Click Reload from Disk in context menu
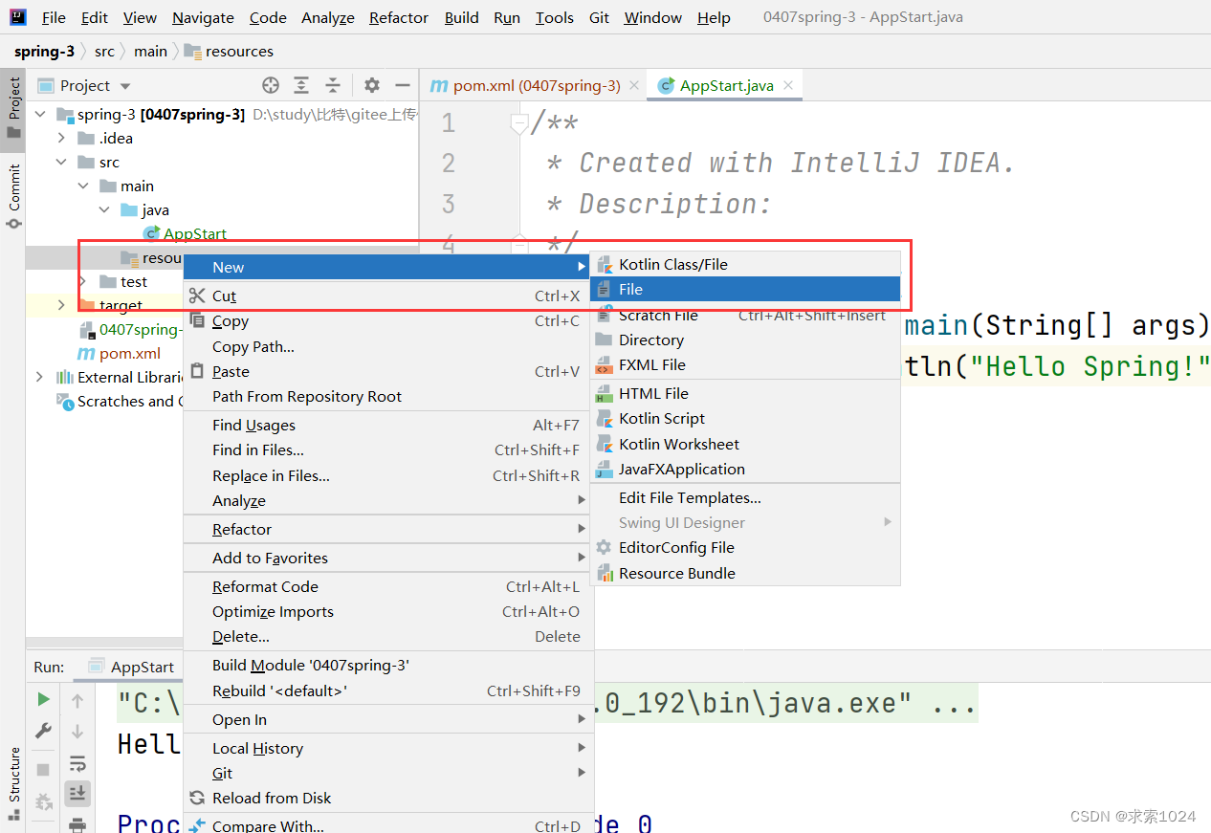Image resolution: width=1211 pixels, height=833 pixels. pos(388,798)
